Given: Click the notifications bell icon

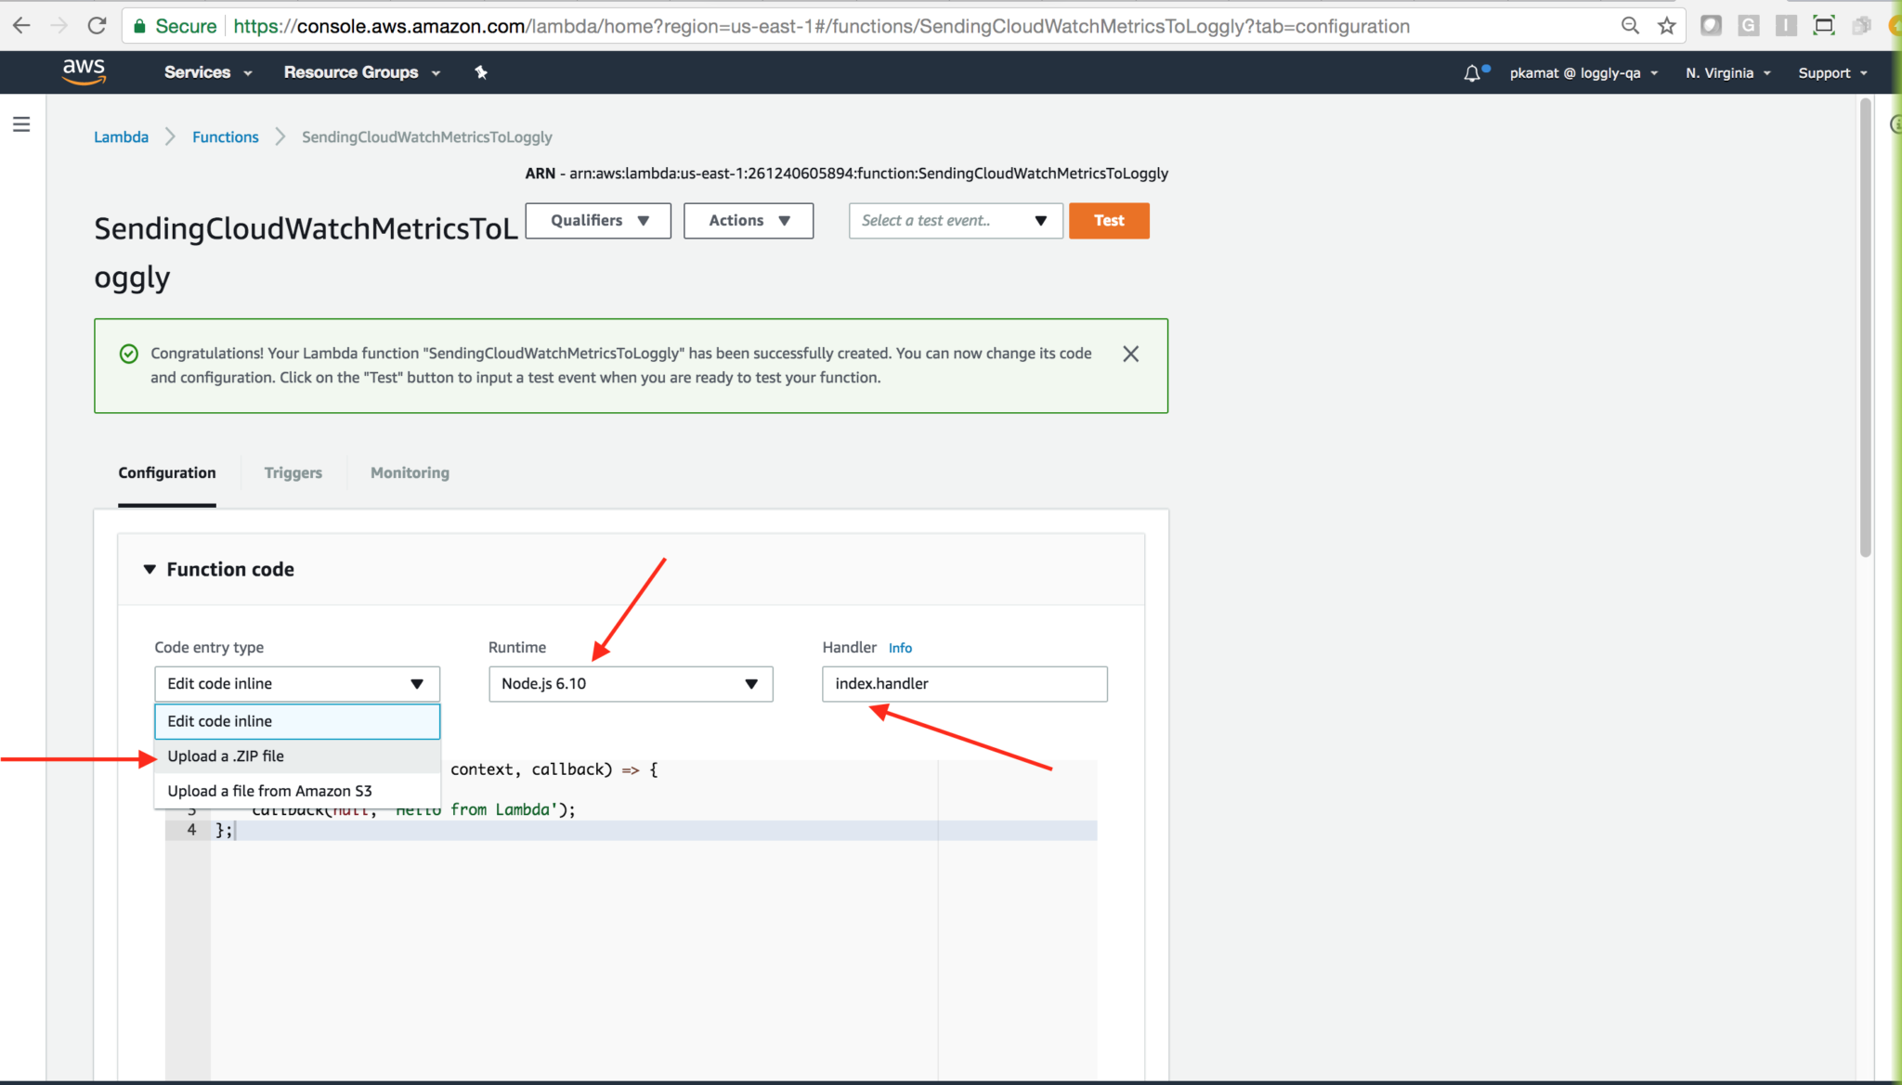Looking at the screenshot, I should click(1472, 73).
